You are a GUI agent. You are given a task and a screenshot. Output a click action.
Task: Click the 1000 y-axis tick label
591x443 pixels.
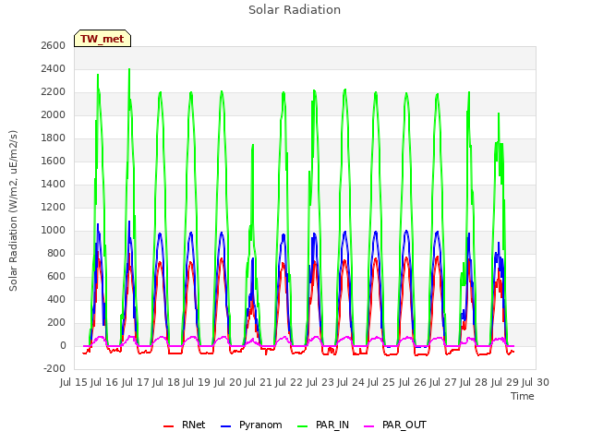point(54,230)
